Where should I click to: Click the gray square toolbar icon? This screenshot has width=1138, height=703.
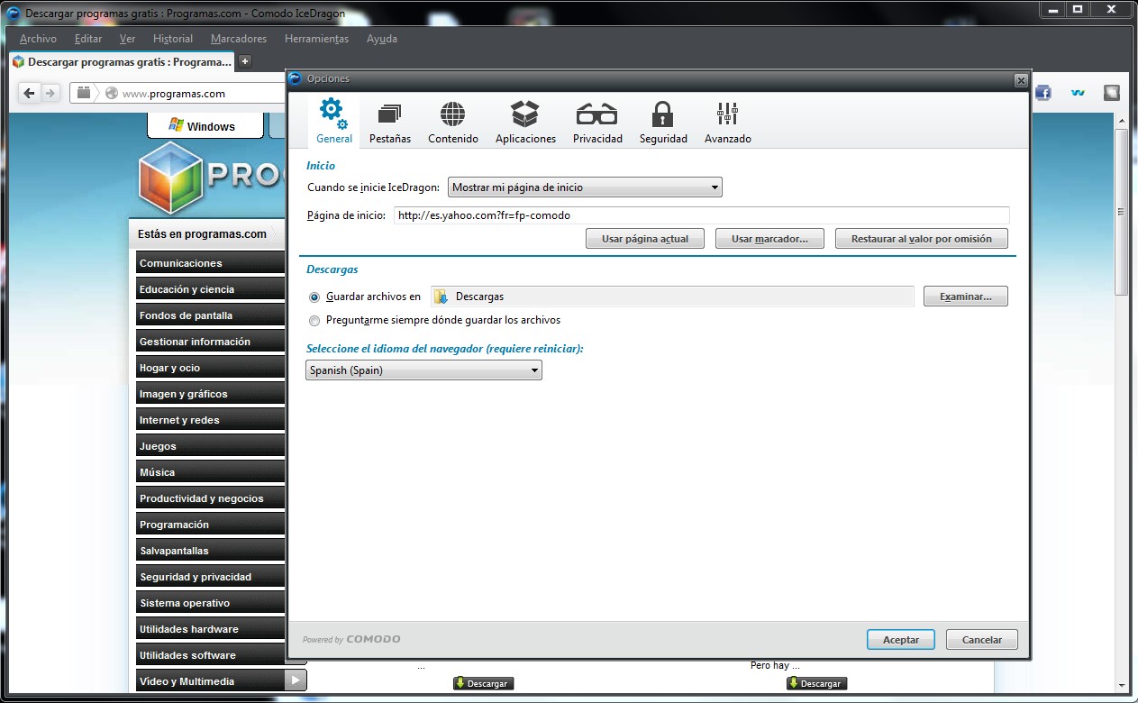[x=1112, y=93]
